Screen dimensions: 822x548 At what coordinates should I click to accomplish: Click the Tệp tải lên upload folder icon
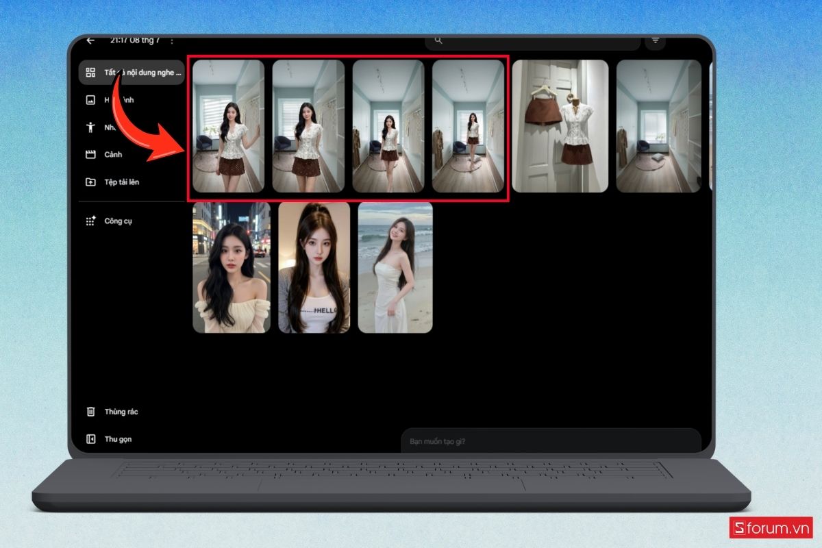pyautogui.click(x=90, y=182)
